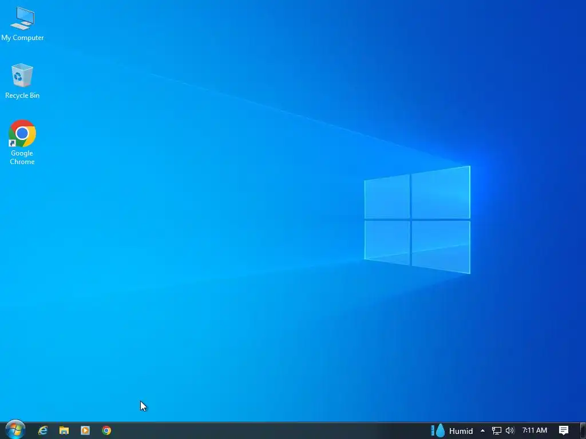The width and height of the screenshot is (586, 439).
Task: Click the 7:11 AM clock
Action: click(534, 430)
